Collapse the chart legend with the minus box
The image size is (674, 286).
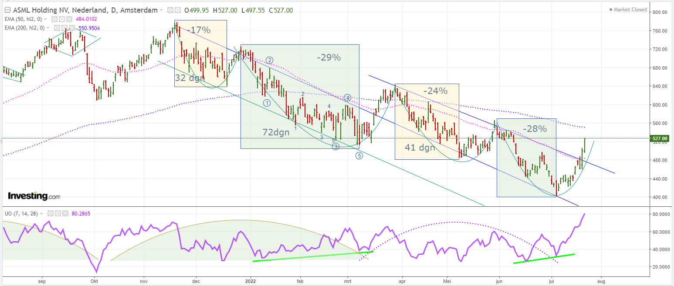tap(7, 10)
